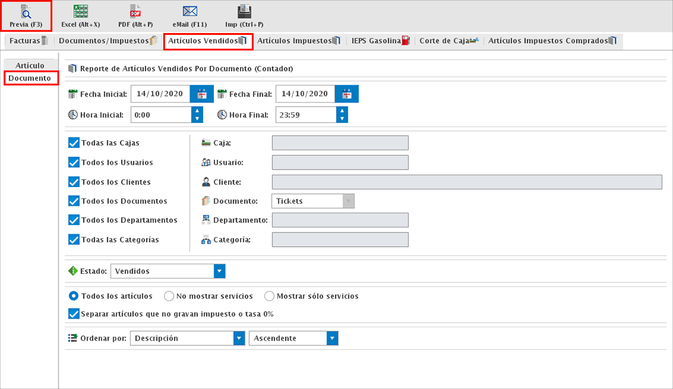673x389 pixels.
Task: Print with the Imp (Ctrl+P) icon
Action: click(244, 12)
